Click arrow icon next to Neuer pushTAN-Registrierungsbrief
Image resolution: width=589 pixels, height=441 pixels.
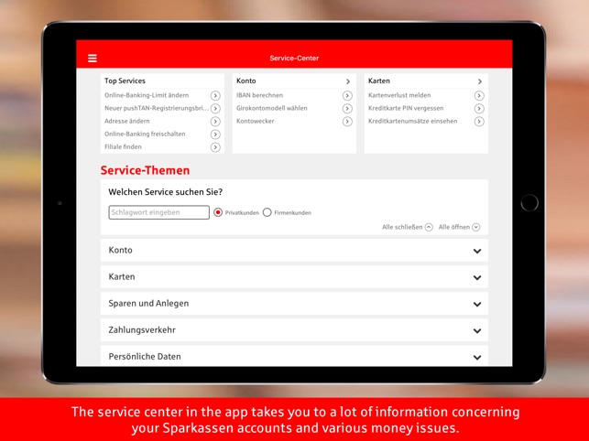tap(215, 109)
